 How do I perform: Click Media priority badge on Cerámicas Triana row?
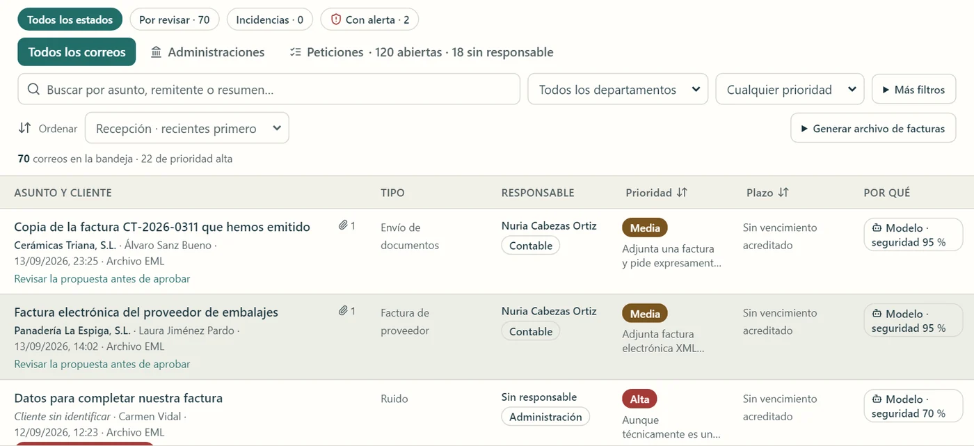pos(645,228)
